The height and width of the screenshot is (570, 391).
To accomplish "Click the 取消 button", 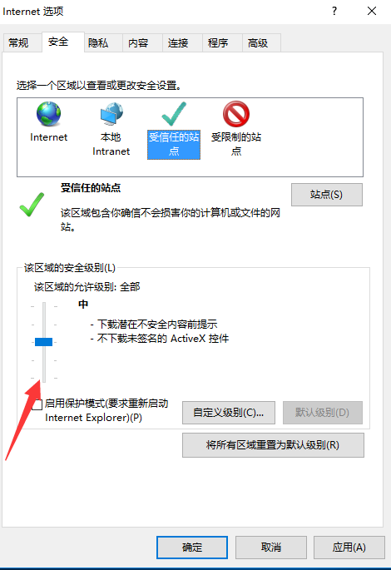I will pyautogui.click(x=271, y=547).
